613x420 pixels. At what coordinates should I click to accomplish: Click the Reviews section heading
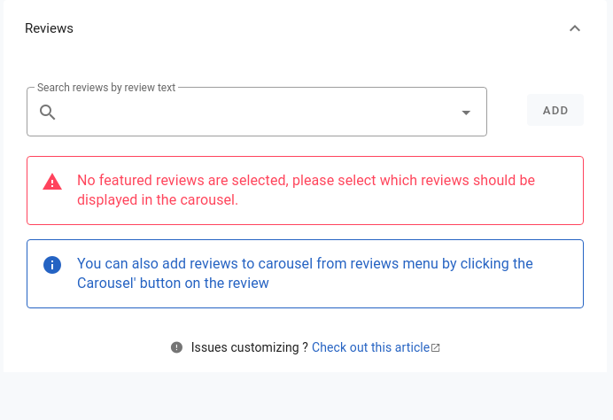[x=49, y=28]
